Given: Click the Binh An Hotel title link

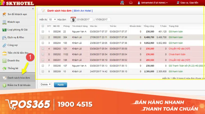Looking at the screenshot, I should click(x=82, y=11).
